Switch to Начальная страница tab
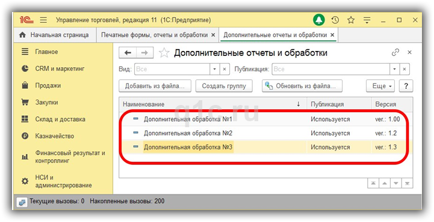This screenshot has width=434, height=222. pos(55,35)
